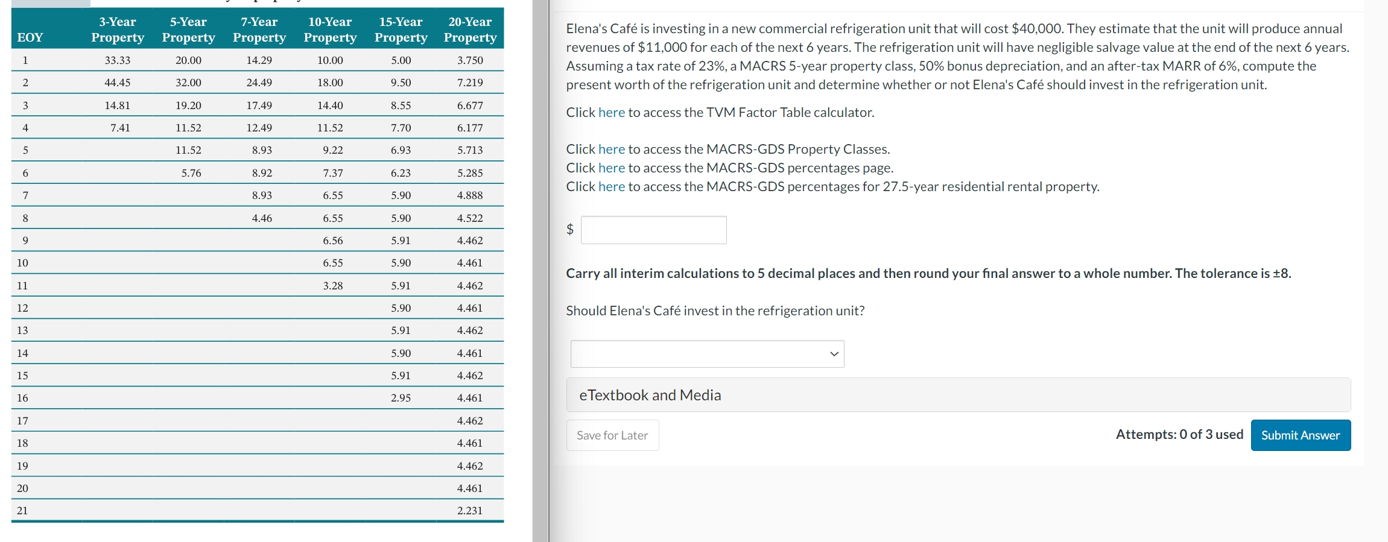Select the 44.45 cell in the table
Screen dimensions: 1388x542
coord(118,83)
